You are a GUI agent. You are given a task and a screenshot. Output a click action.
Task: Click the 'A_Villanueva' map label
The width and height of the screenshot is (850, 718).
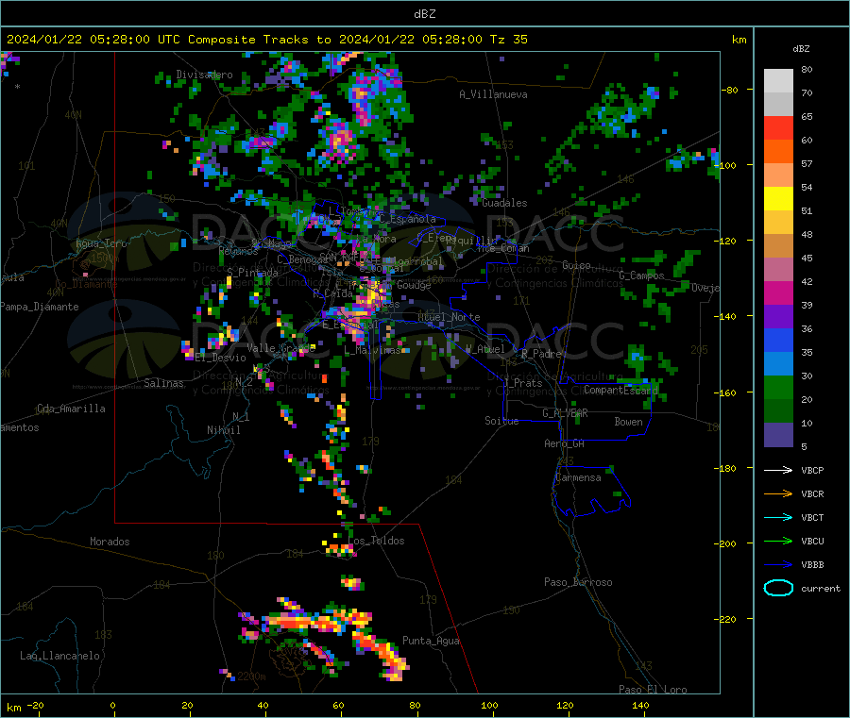pyautogui.click(x=493, y=94)
